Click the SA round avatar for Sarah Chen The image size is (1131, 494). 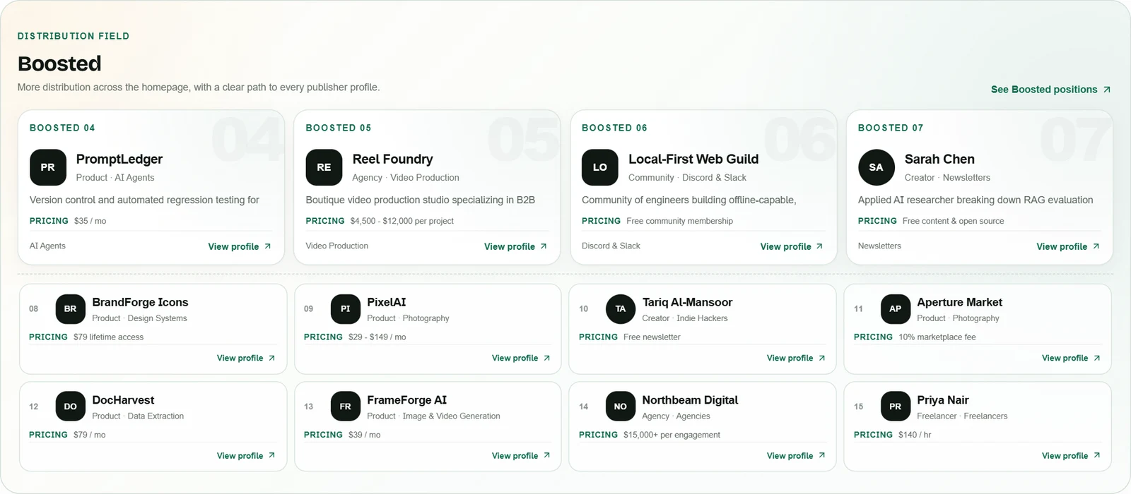click(876, 167)
